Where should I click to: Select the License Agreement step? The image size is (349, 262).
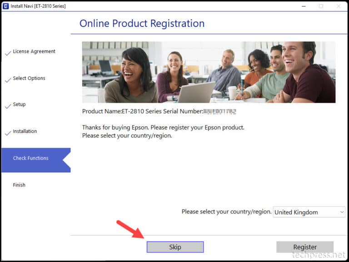[34, 51]
